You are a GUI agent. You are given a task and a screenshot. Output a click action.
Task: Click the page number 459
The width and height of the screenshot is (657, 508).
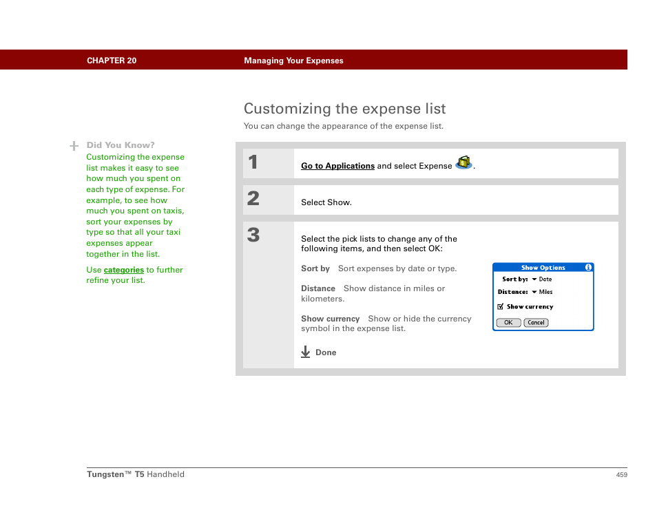point(621,474)
